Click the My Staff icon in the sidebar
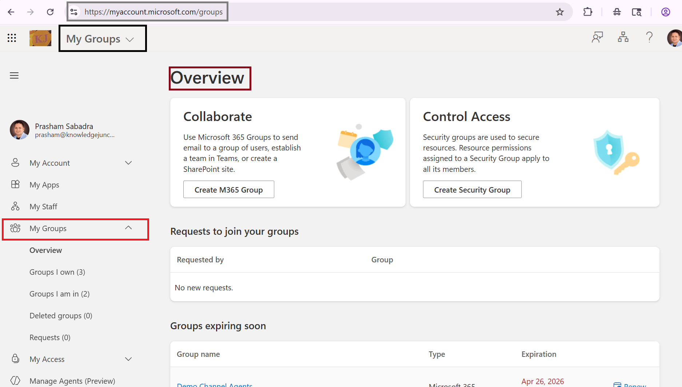Screen dimensions: 682x387 point(15,206)
